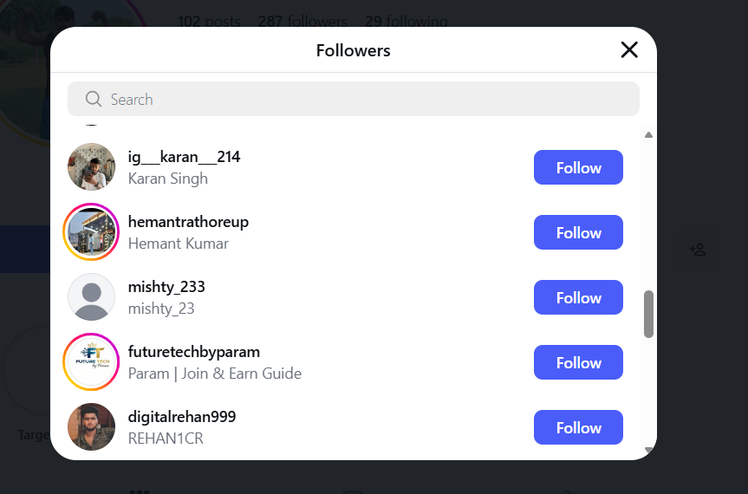The height and width of the screenshot is (494, 748).
Task: Open futuretechbyparam username link
Action: click(x=194, y=352)
